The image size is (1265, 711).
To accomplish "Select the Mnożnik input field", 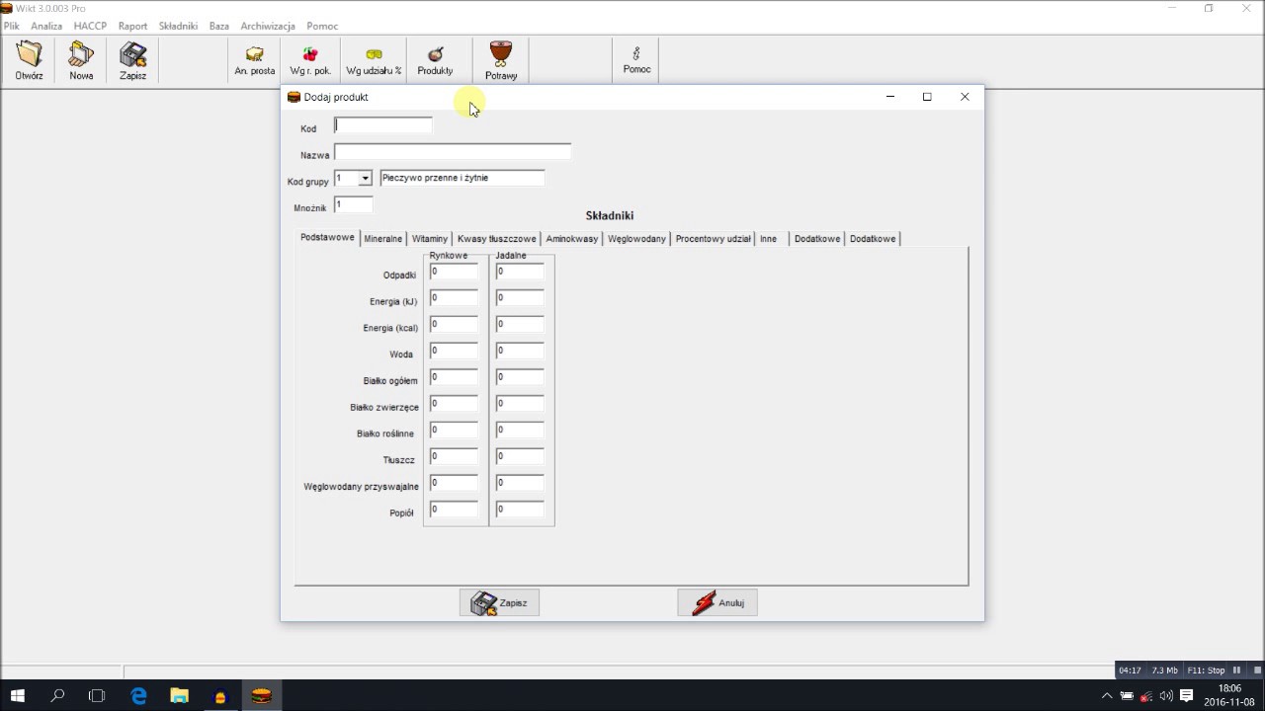I will point(353,204).
